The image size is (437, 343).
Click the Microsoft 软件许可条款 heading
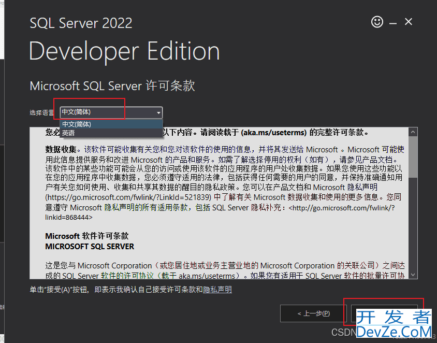(86, 236)
